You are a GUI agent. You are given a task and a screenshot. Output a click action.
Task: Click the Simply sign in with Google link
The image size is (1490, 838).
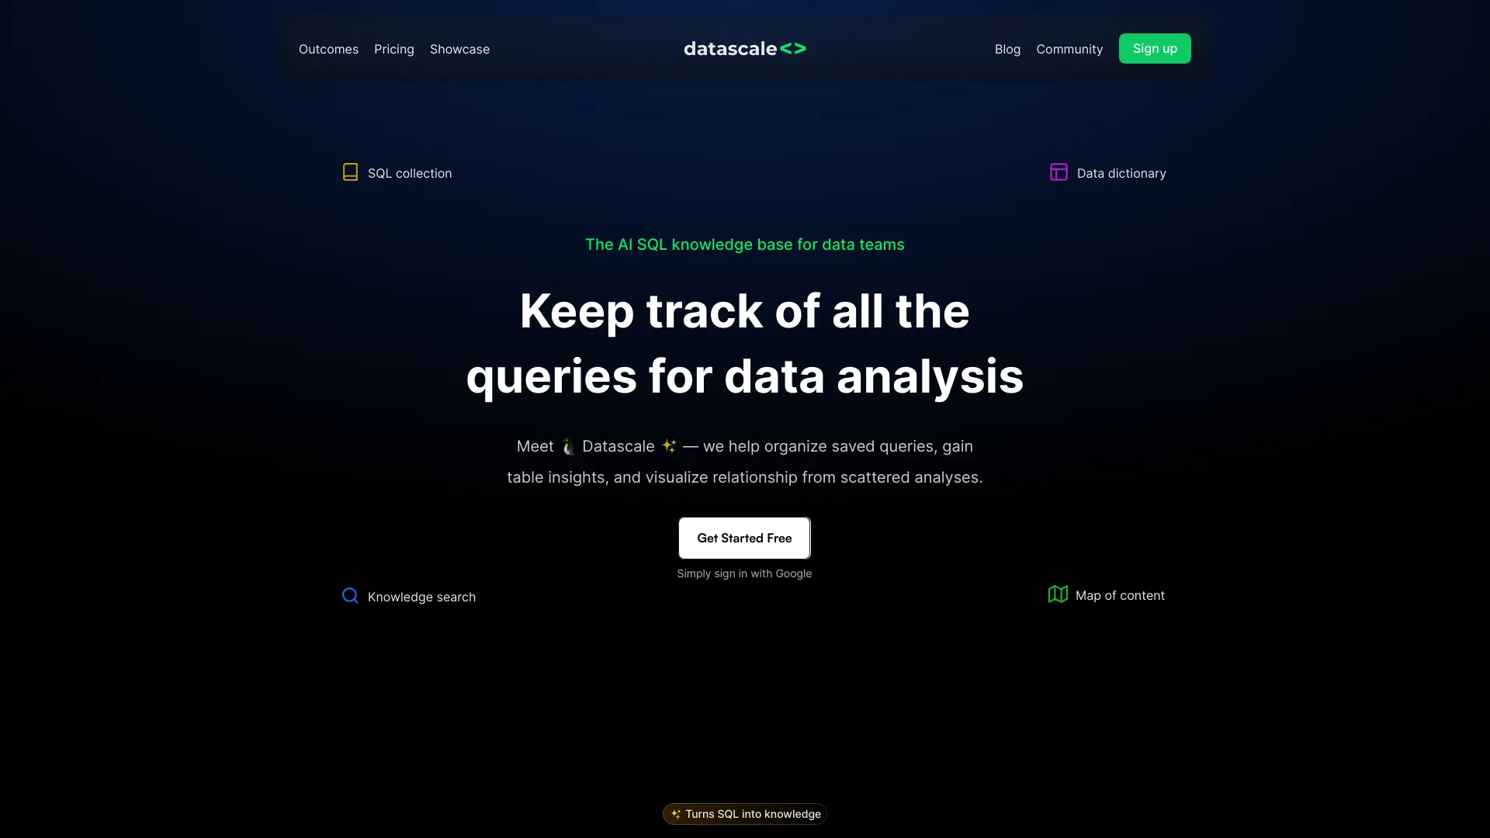744,572
